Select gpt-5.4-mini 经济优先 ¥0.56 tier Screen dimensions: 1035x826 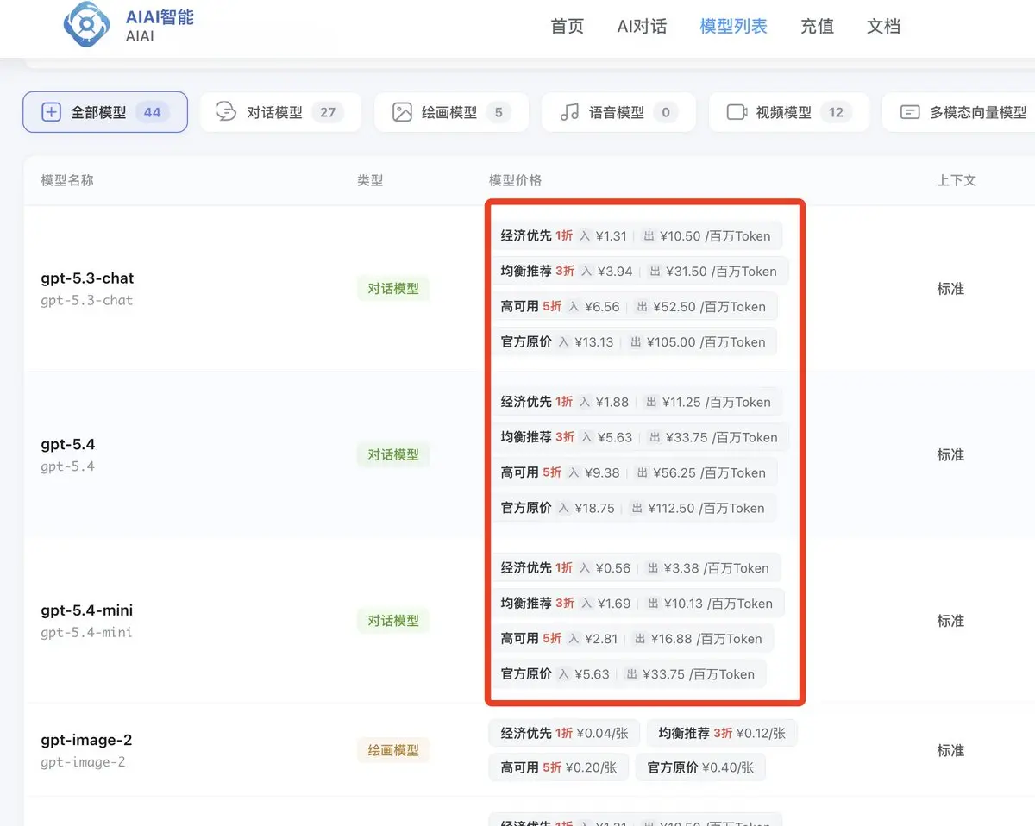tap(635, 568)
